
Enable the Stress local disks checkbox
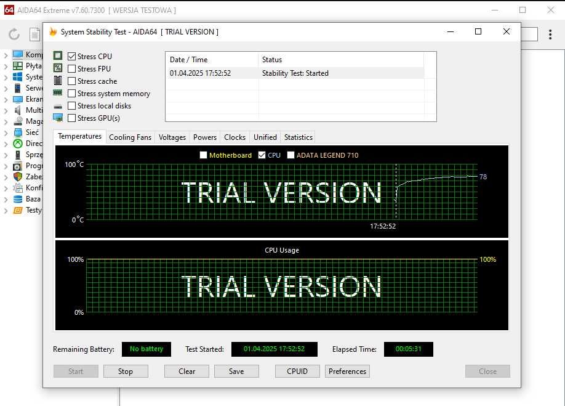[x=72, y=105]
